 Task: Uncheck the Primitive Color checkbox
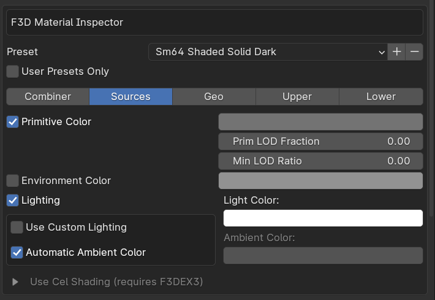tap(12, 121)
